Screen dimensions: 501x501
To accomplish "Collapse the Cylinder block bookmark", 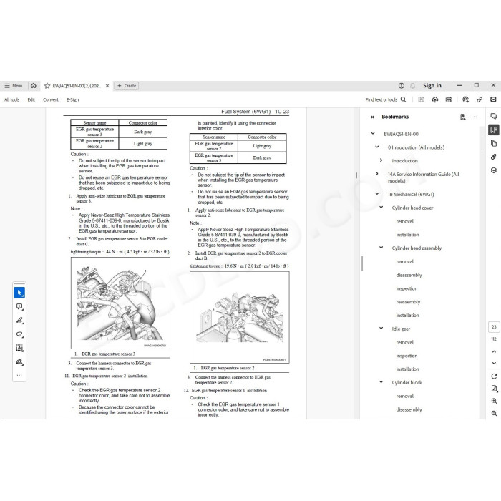I will [x=381, y=381].
